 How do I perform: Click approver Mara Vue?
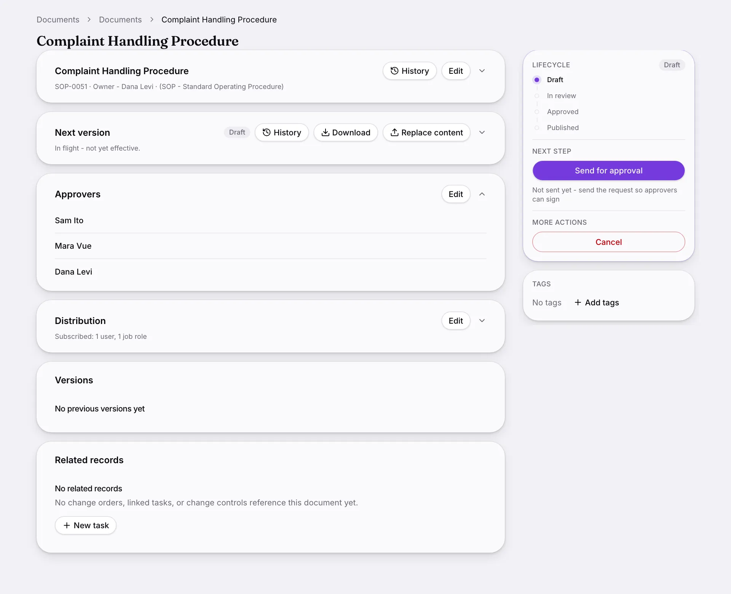pos(73,246)
